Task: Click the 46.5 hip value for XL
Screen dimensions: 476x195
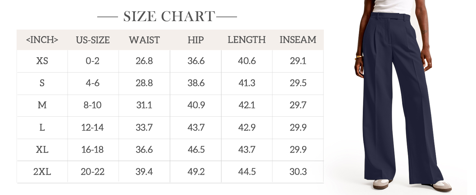Action: coord(196,149)
